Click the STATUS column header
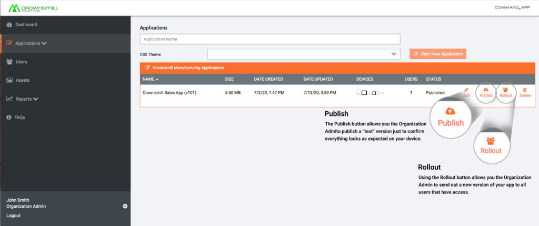Screen dimensions: 539x226 (x=434, y=79)
